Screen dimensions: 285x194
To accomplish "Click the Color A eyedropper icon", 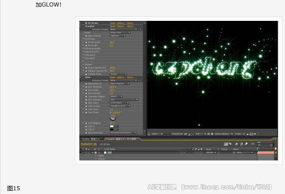I will (116, 126).
